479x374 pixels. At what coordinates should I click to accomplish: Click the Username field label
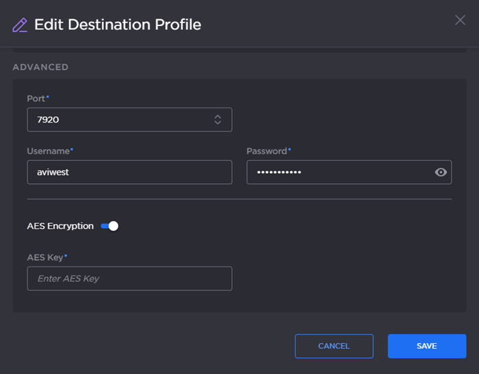[48, 151]
